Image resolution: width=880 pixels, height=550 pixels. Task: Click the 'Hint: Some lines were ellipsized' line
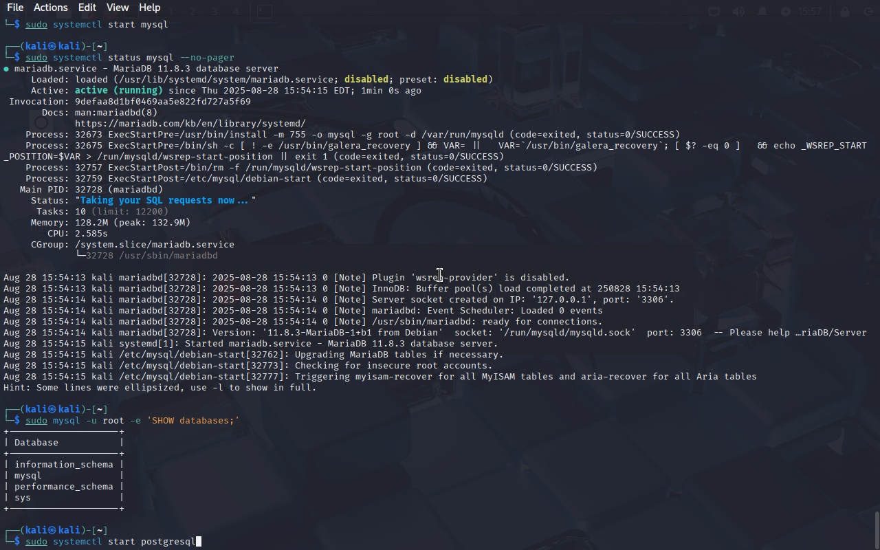pos(160,387)
